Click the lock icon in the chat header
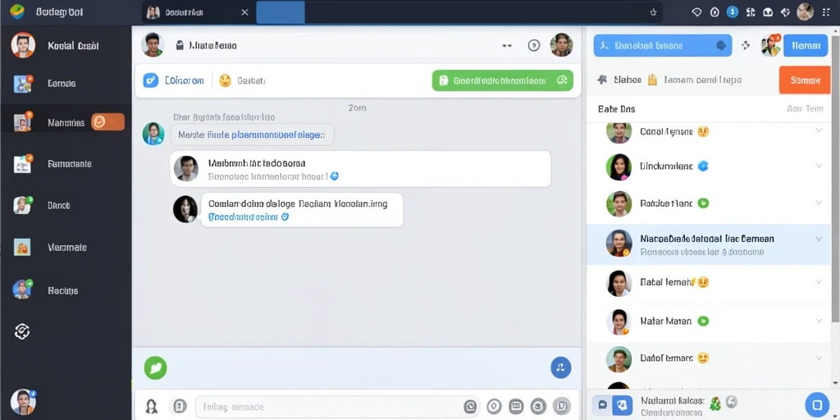 (180, 46)
